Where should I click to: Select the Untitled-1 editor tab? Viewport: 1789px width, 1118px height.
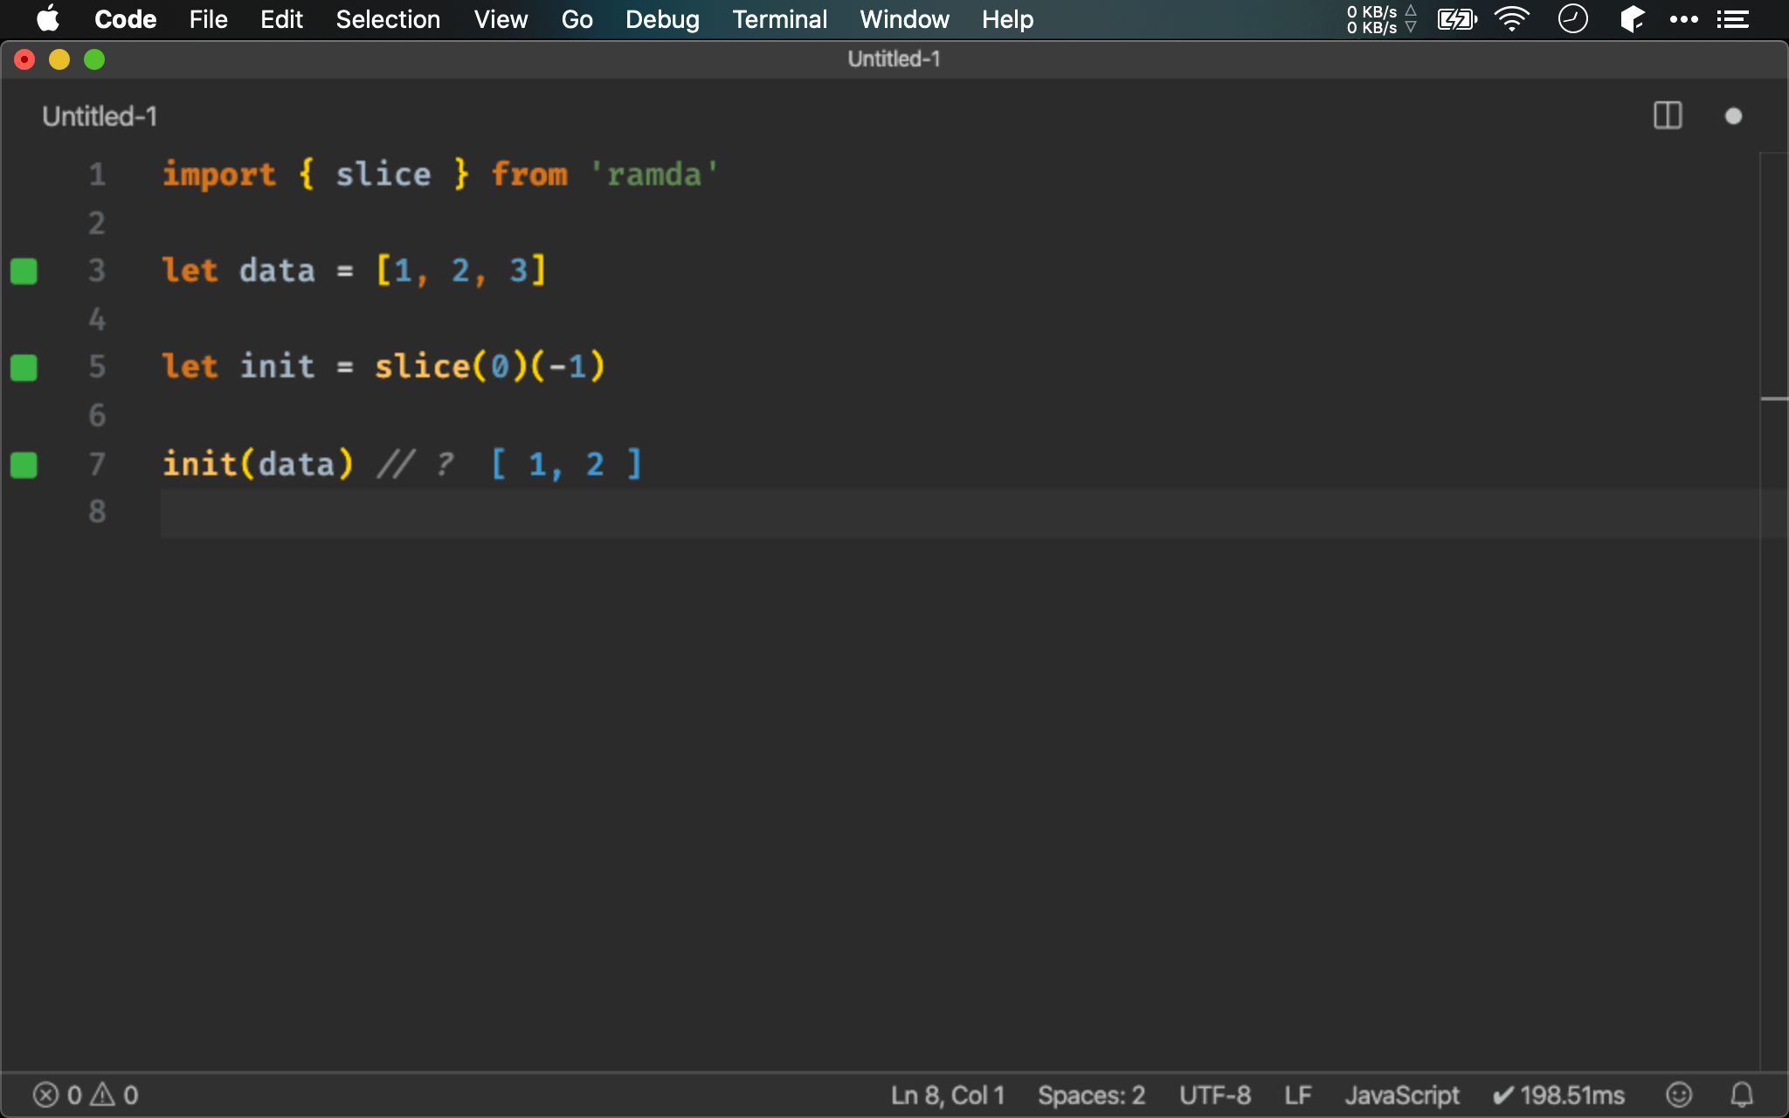point(100,116)
